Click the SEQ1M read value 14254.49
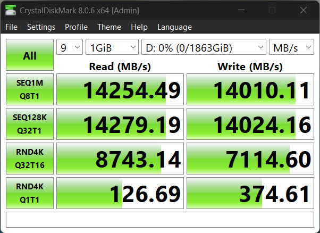 120,89
